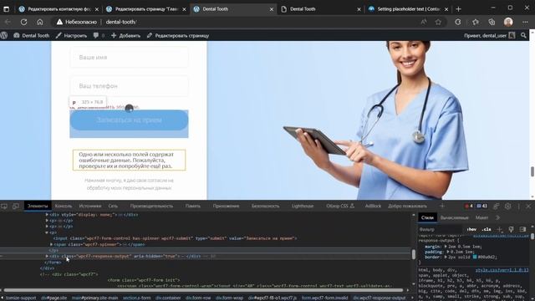
Task: Open a new browser tab
Action: point(458,9)
